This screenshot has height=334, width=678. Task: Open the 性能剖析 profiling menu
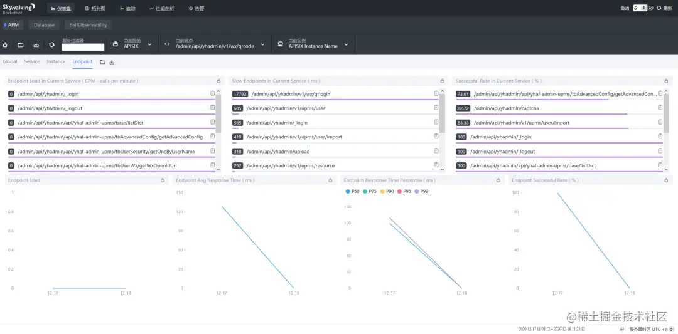[162, 8]
